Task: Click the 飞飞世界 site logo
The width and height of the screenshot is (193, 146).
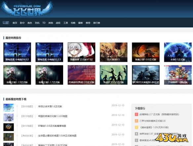Action: pos(27,9)
